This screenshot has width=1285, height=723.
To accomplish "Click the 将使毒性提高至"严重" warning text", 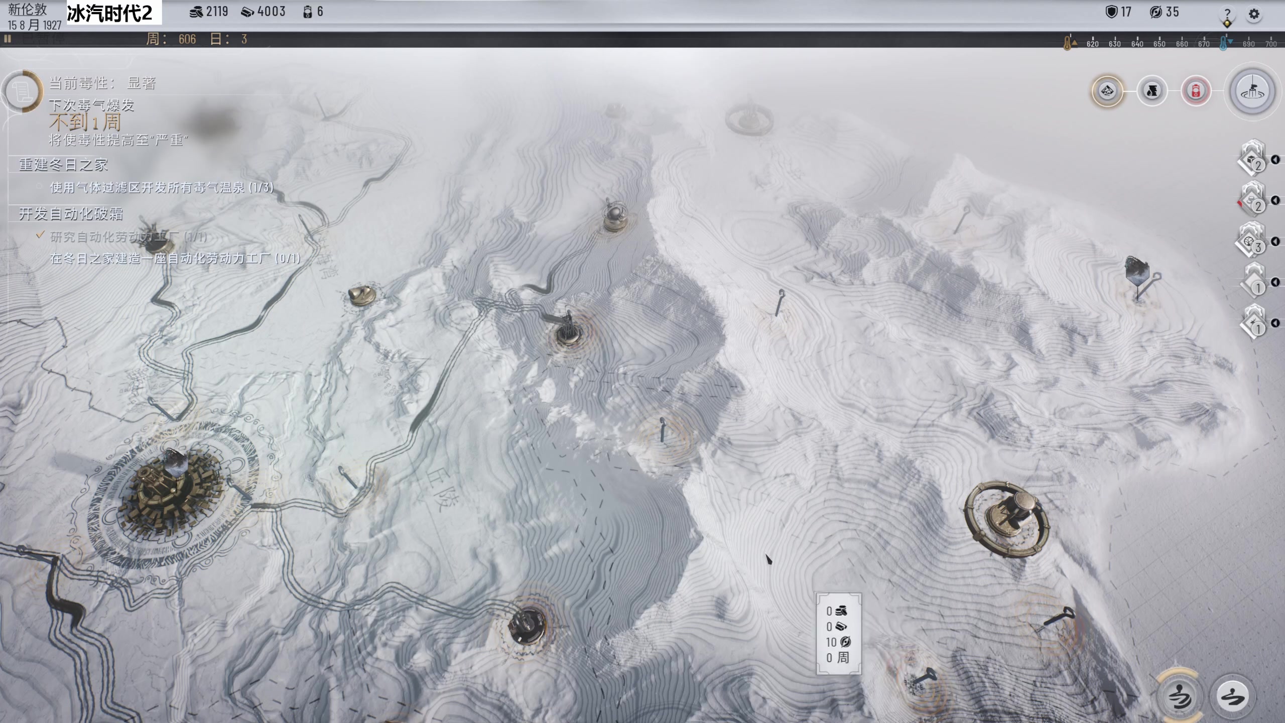I will (118, 140).
